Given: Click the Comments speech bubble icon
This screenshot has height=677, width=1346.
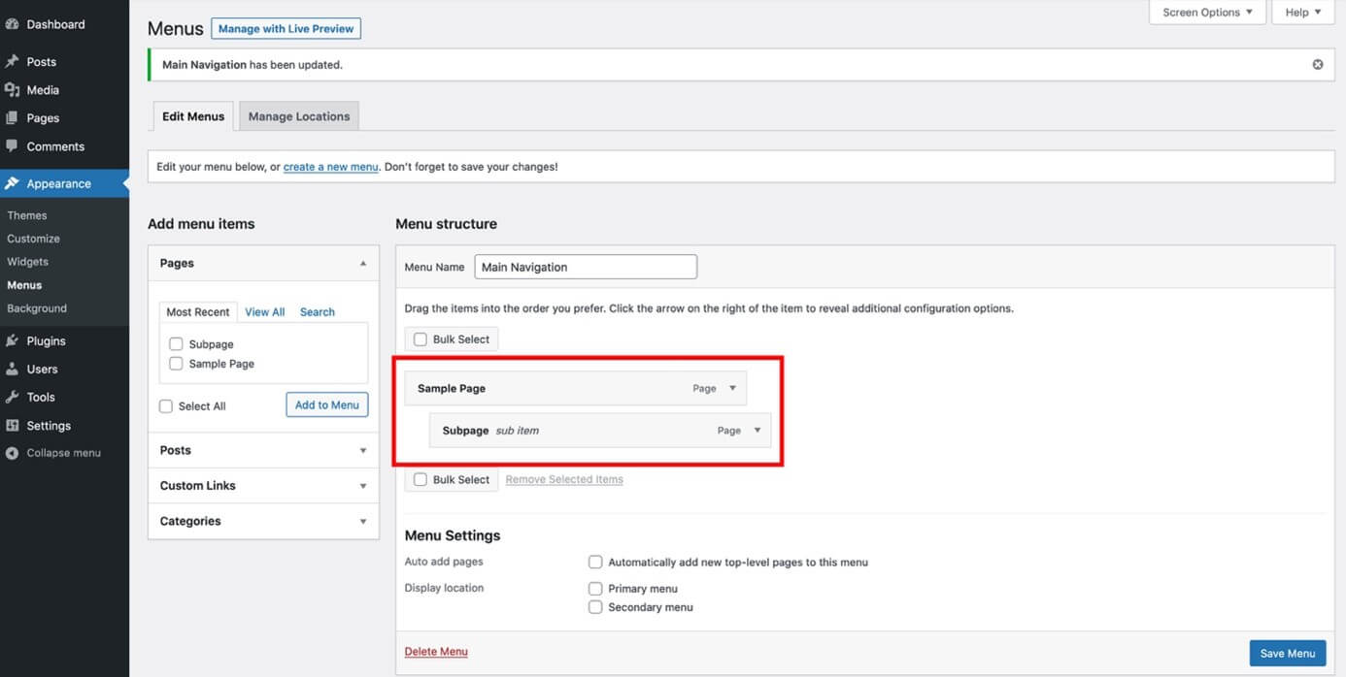Looking at the screenshot, I should tap(13, 146).
